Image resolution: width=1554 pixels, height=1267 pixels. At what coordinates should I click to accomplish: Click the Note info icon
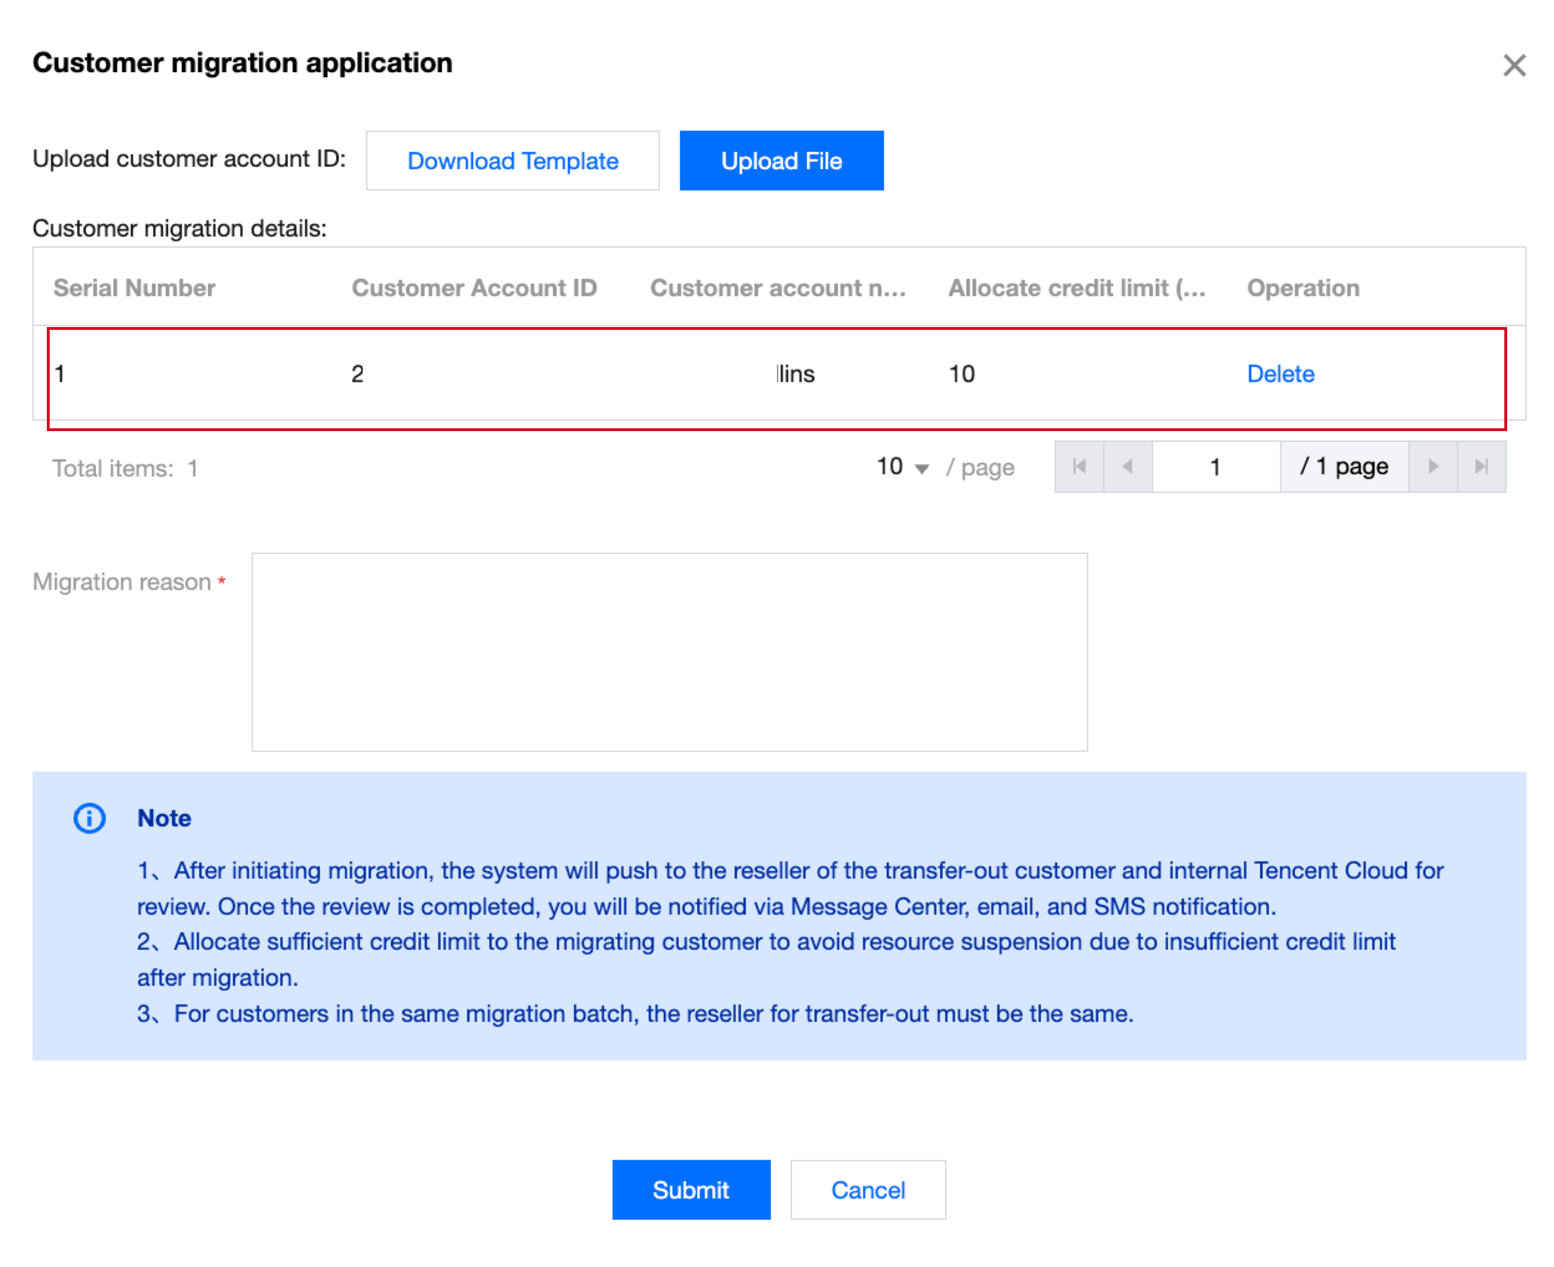click(89, 818)
